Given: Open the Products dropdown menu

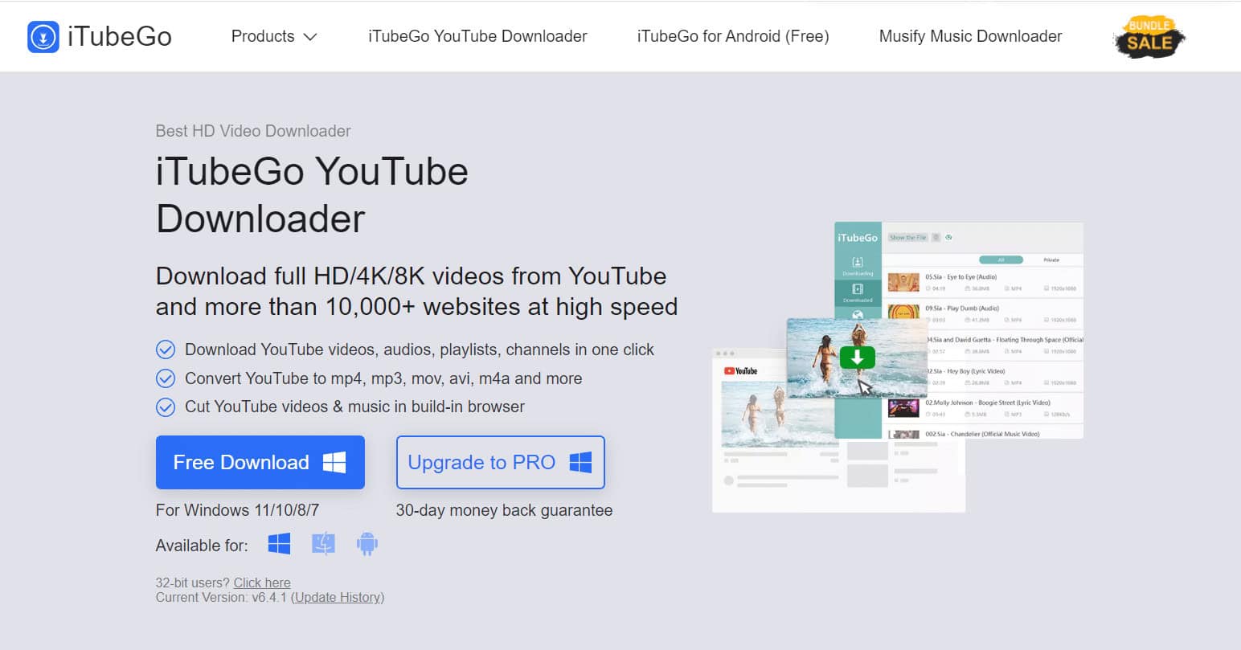Looking at the screenshot, I should [274, 36].
